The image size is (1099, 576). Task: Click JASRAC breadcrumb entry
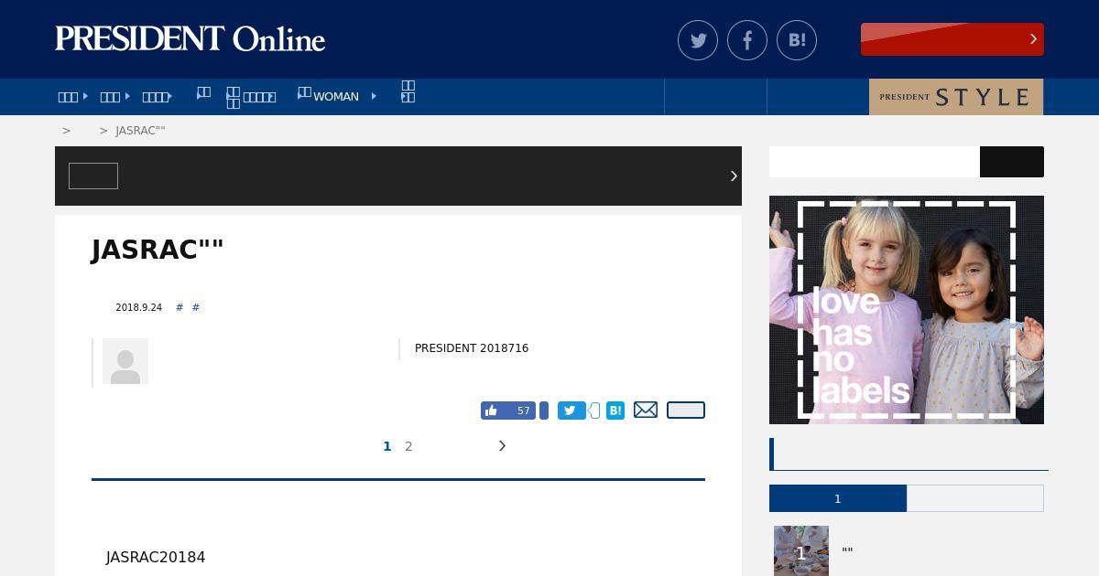tap(140, 131)
